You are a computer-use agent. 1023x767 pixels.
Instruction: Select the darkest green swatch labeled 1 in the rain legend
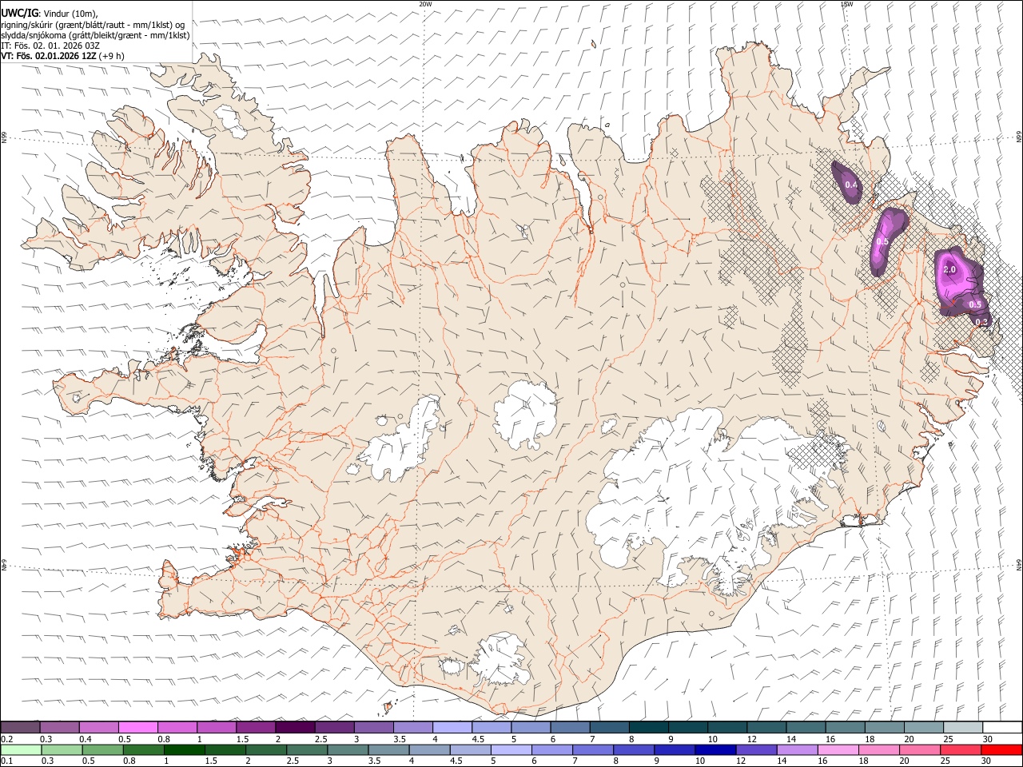(x=184, y=749)
